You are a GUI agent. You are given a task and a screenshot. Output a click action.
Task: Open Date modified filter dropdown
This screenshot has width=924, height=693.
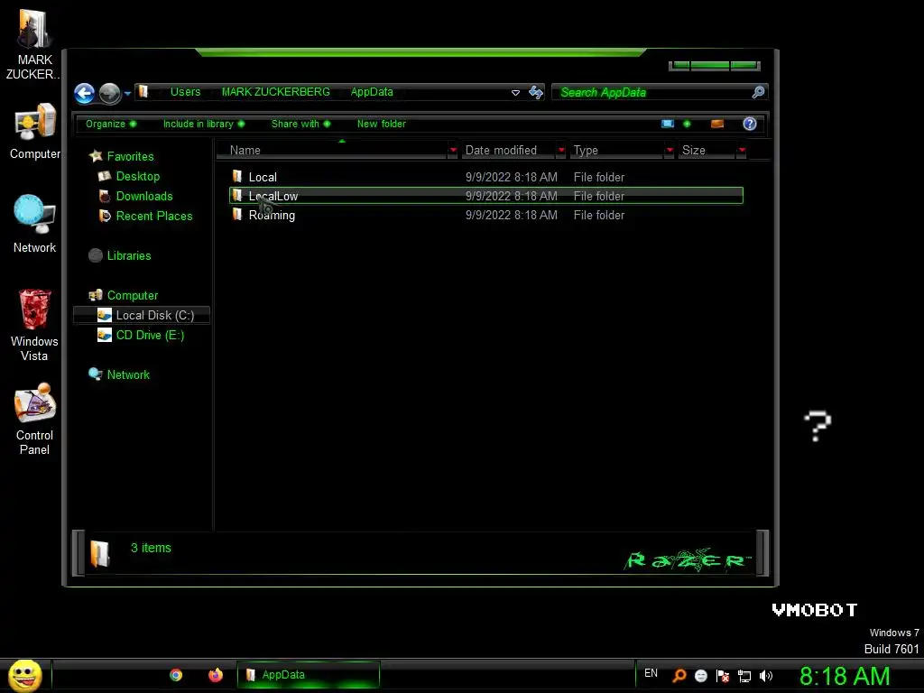point(561,151)
